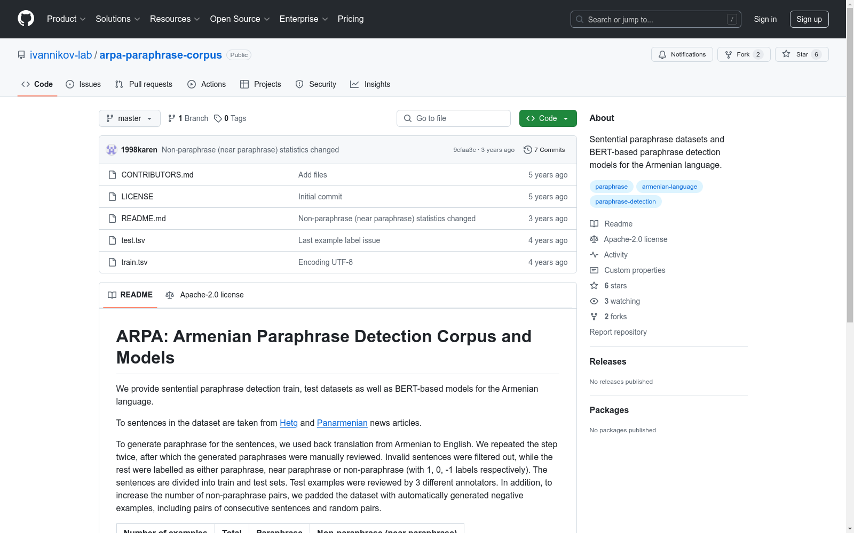Select the README tab in file viewer
Screen dimensions: 854x533
tap(130, 295)
